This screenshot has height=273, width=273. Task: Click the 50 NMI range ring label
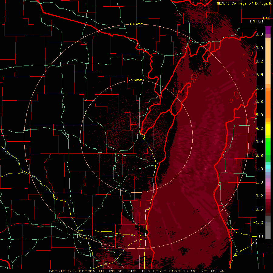coord(136,80)
